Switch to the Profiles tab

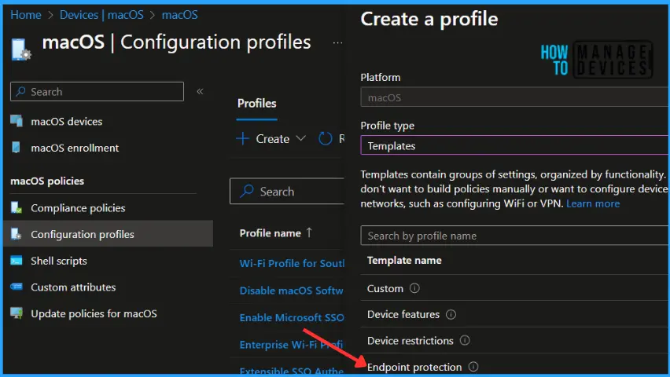(x=257, y=104)
